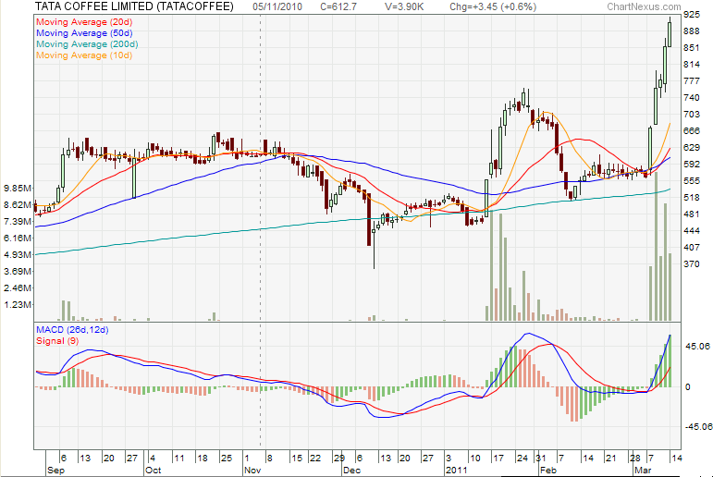Click the 555 price axis label
This screenshot has width=713, height=477.
(691, 180)
